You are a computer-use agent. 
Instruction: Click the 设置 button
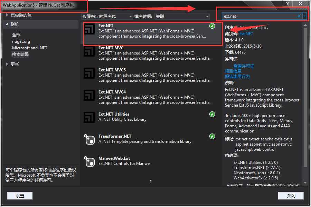point(20,196)
